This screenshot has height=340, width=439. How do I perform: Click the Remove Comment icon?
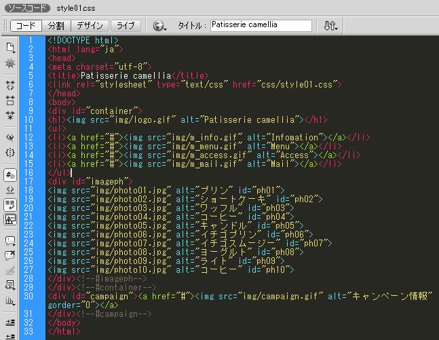(x=10, y=255)
